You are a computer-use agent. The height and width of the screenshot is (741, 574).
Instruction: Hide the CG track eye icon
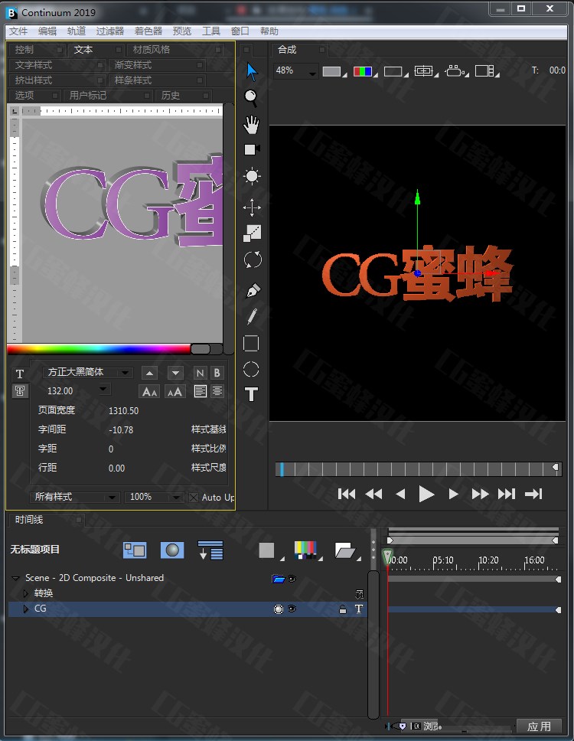(x=292, y=609)
